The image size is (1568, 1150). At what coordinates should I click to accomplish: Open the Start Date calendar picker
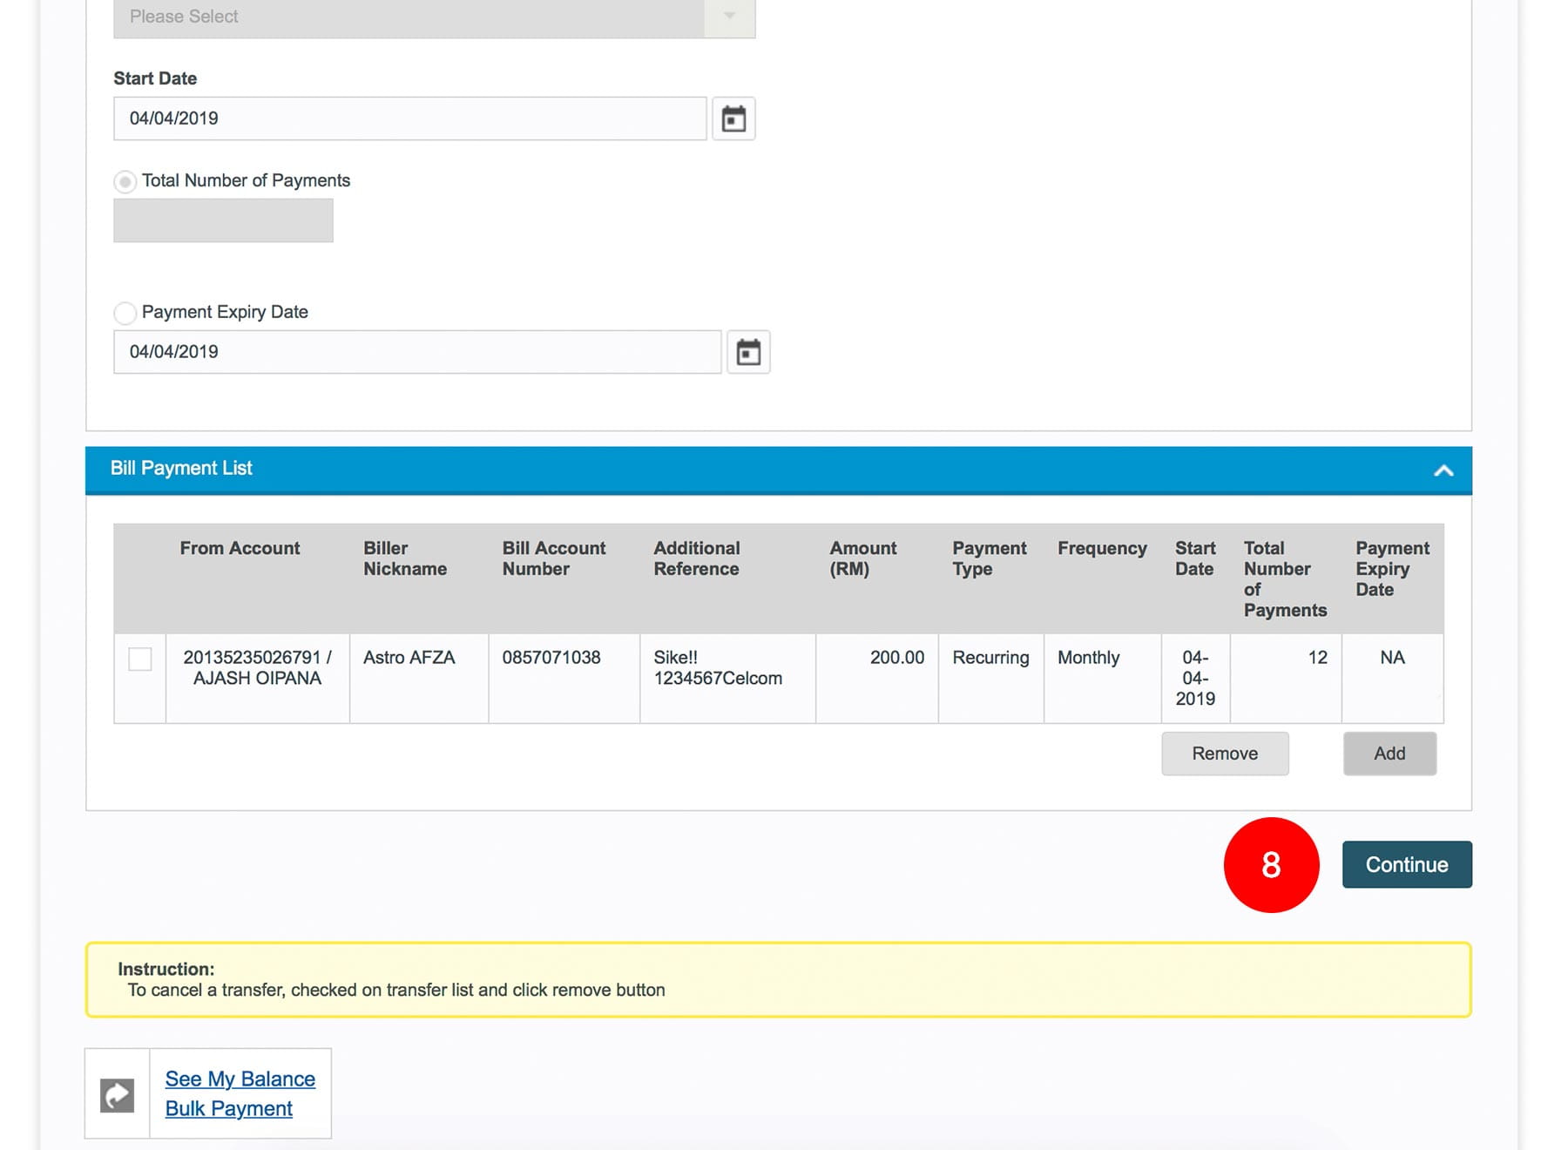(733, 118)
